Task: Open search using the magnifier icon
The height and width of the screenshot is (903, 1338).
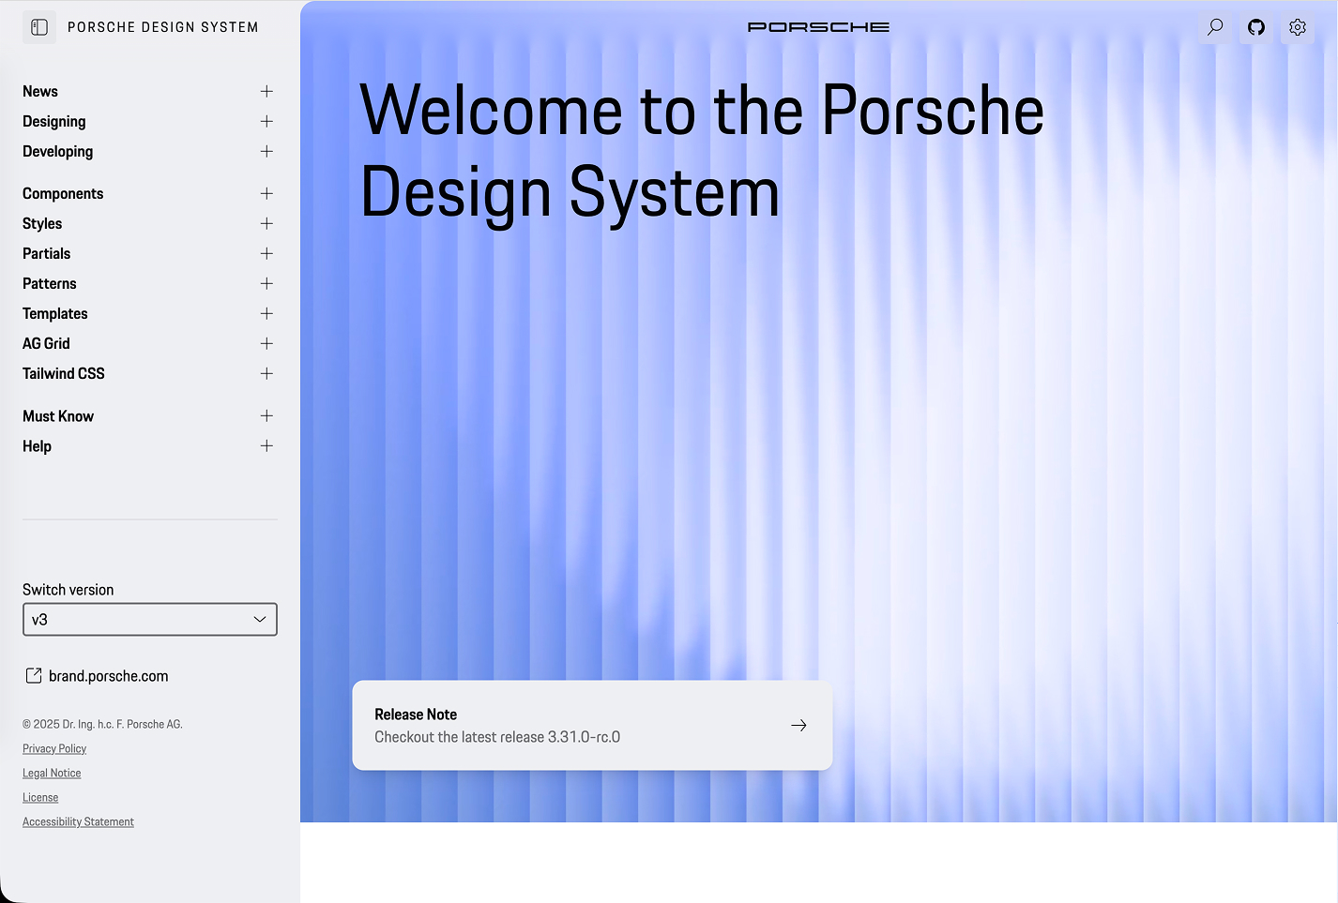Action: click(1214, 27)
